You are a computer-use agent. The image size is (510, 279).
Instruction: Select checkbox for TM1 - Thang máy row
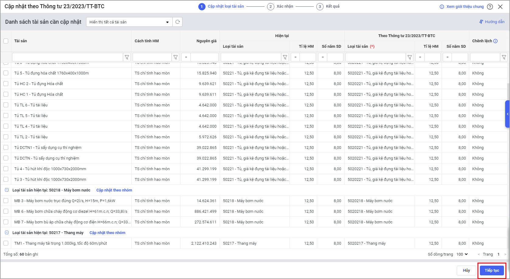(x=6, y=243)
